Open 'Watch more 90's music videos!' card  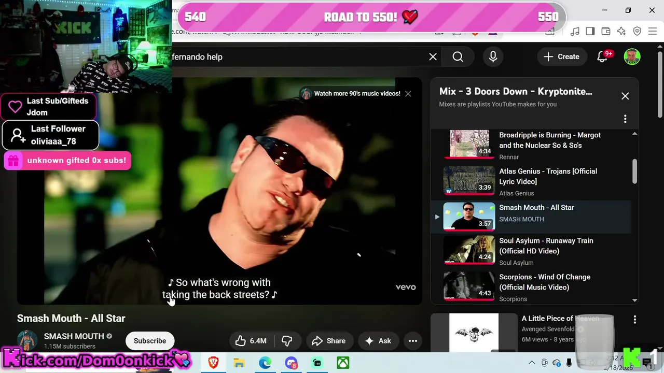click(352, 94)
